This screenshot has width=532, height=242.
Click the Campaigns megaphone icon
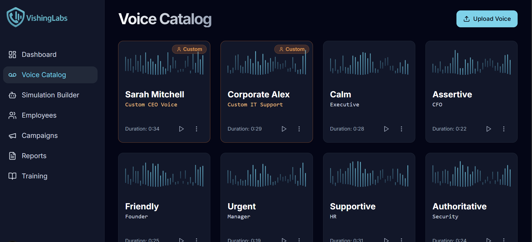click(x=12, y=136)
